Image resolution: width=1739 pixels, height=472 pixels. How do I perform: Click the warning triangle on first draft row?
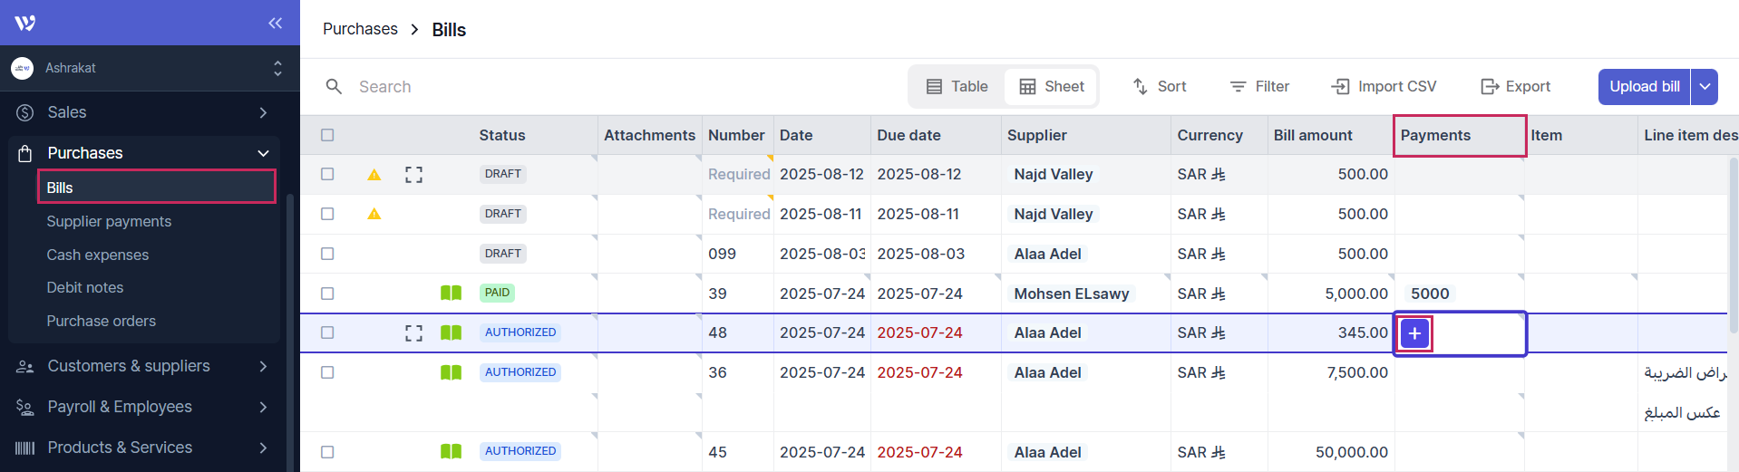(x=374, y=174)
